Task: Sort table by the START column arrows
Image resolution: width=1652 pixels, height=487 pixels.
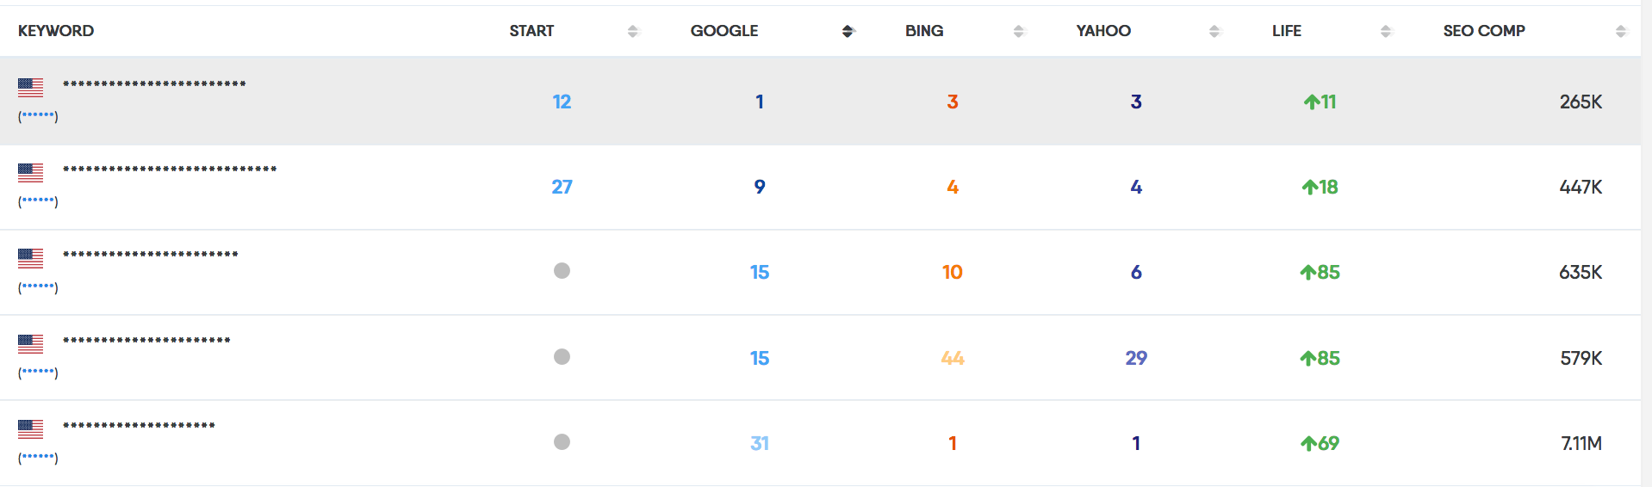Action: pos(633,31)
